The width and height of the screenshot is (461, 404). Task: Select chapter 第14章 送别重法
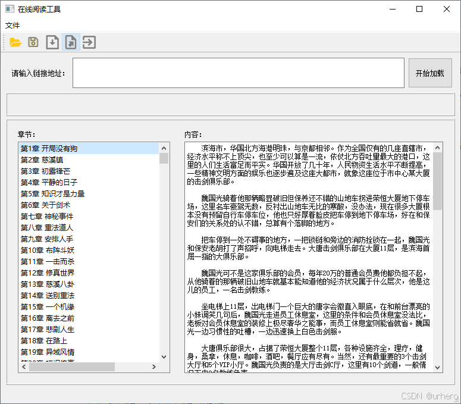click(x=89, y=296)
